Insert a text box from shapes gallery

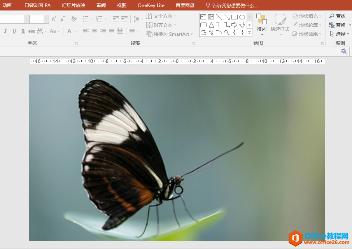(203, 17)
